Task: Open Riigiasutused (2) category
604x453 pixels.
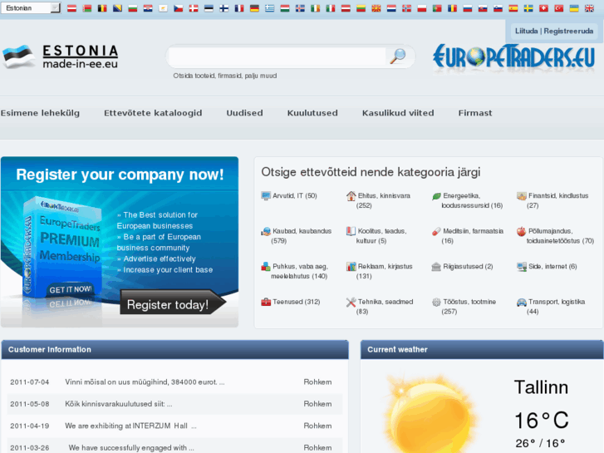Action: click(468, 267)
